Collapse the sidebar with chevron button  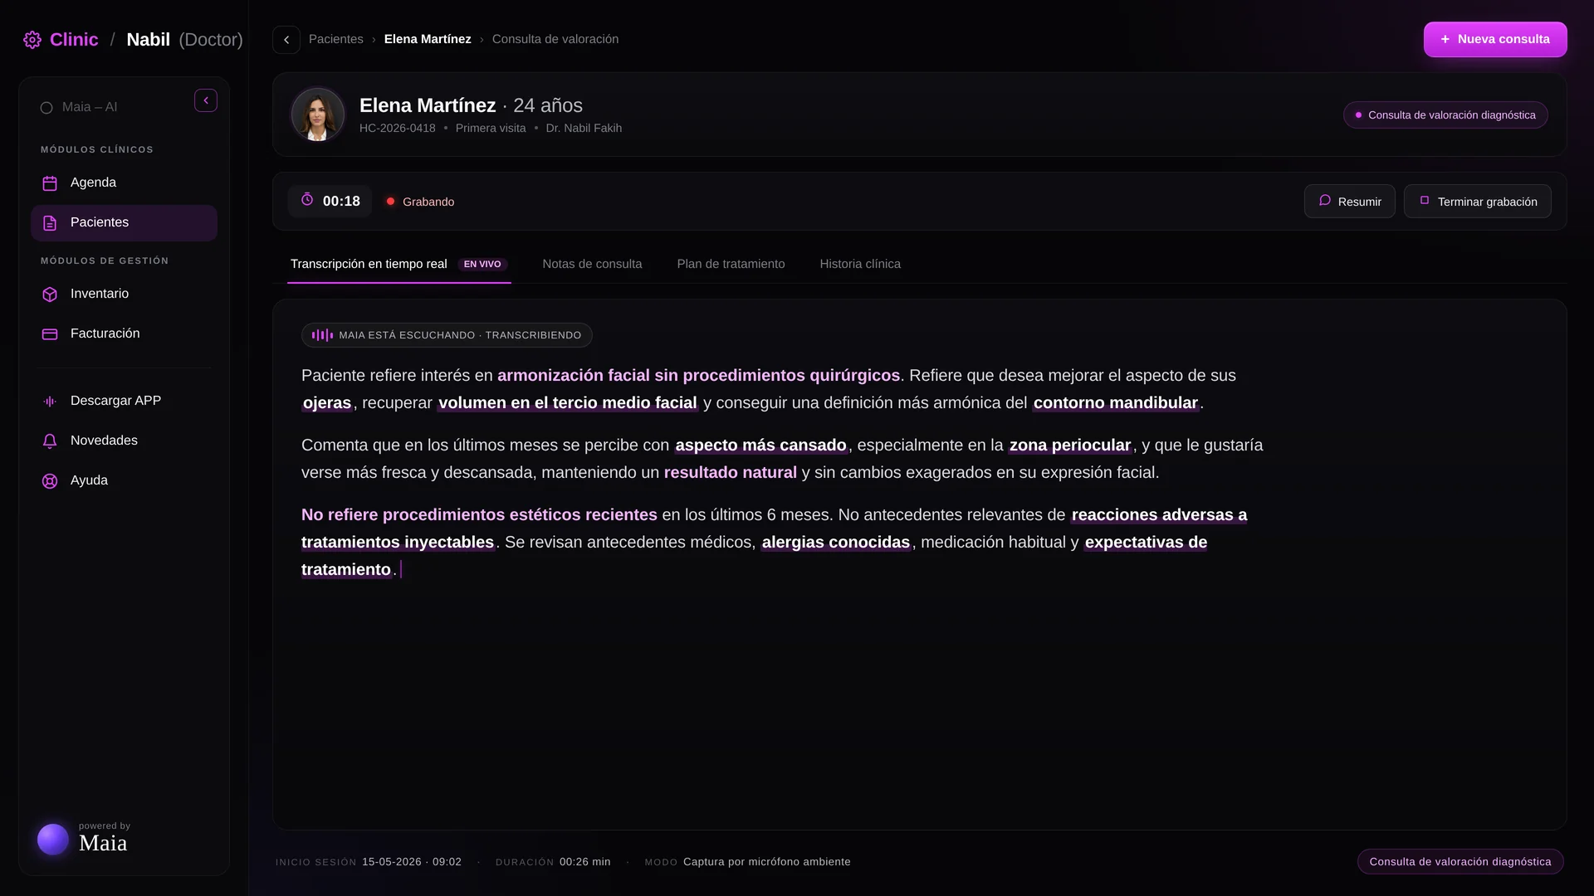click(x=206, y=100)
